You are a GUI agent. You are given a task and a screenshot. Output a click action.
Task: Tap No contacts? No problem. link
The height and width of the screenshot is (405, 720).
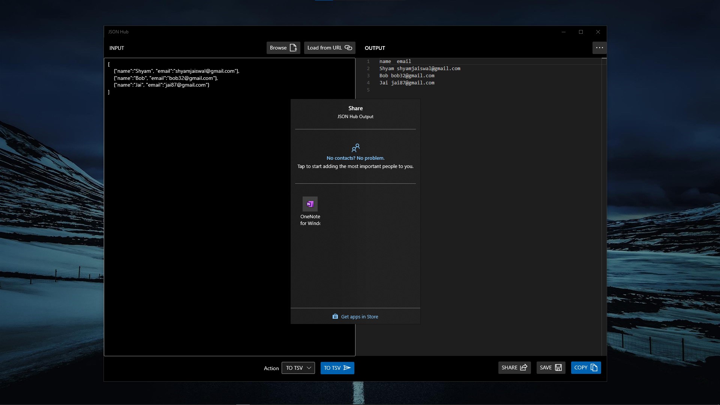click(355, 158)
